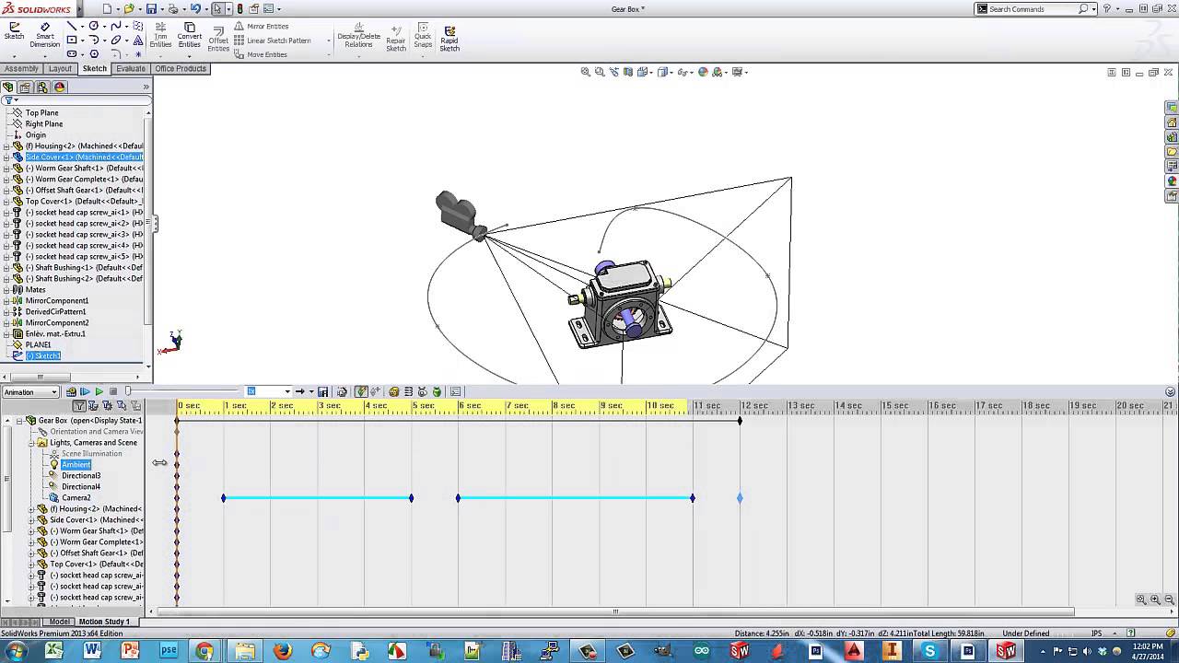Zoom in the timeline with the magnifier icon

click(x=1155, y=599)
